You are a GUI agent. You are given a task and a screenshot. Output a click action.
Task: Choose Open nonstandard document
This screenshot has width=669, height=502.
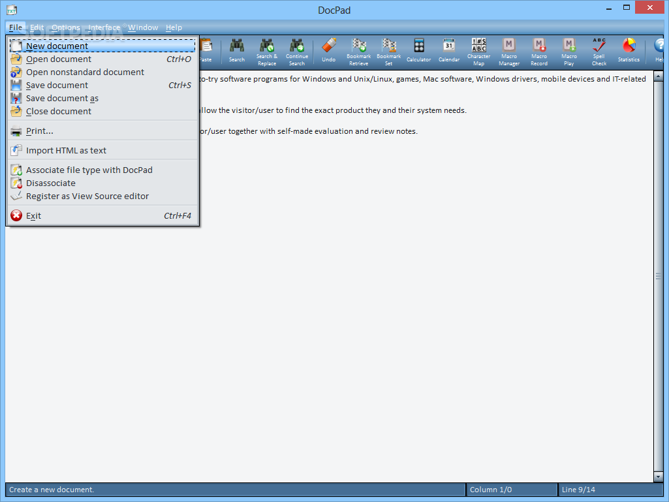[x=102, y=72]
